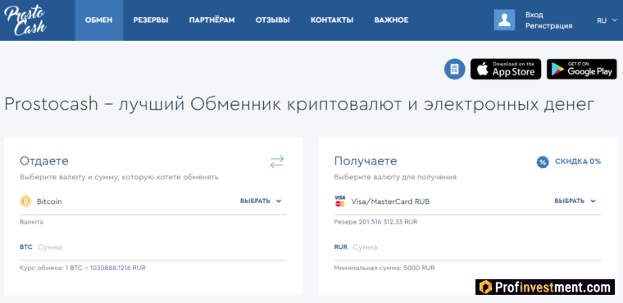
Task: Go to the РЕЗЕРВЫ menu item
Action: pyautogui.click(x=151, y=20)
